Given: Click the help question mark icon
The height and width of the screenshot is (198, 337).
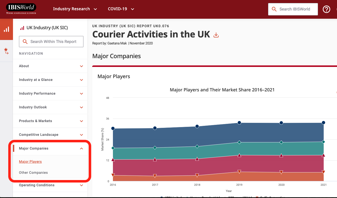Looking at the screenshot, I should pyautogui.click(x=326, y=9).
